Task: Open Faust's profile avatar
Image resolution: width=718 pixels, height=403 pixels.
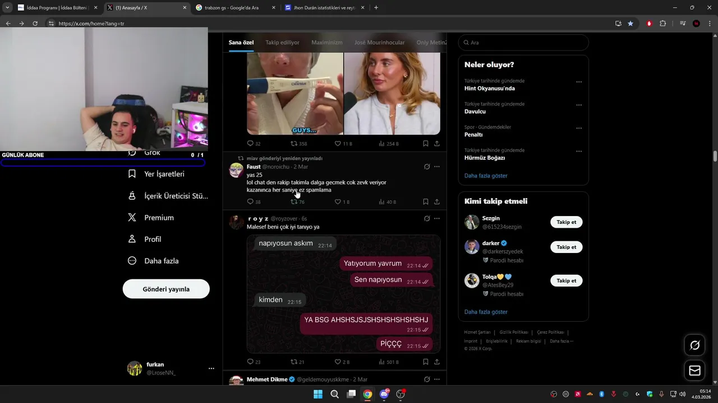Action: [x=236, y=170]
